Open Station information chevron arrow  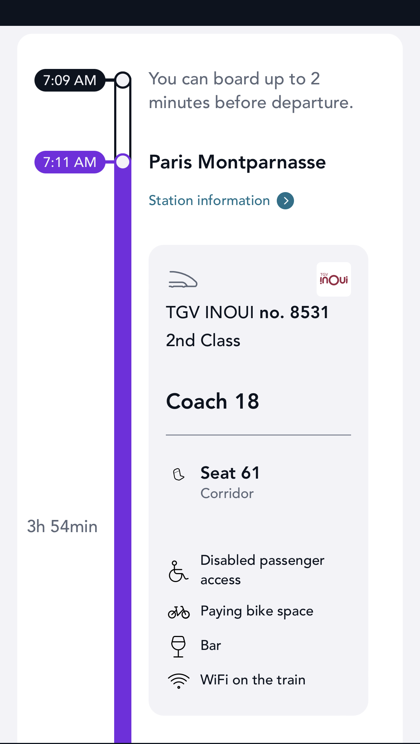[285, 201]
